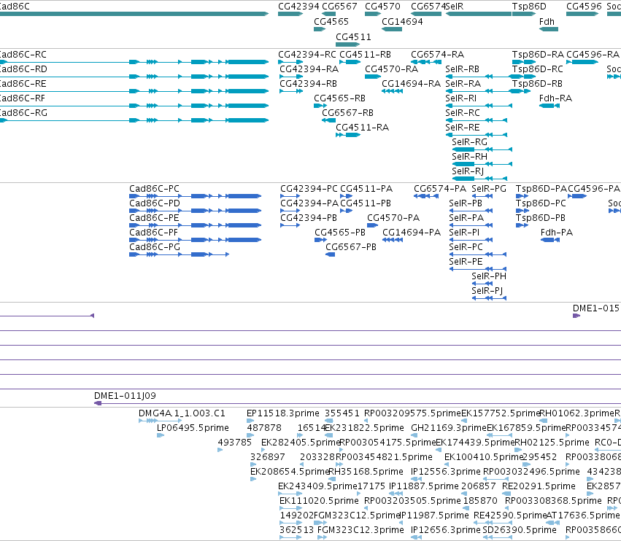Open transcript SelR-RI

[x=460, y=98]
